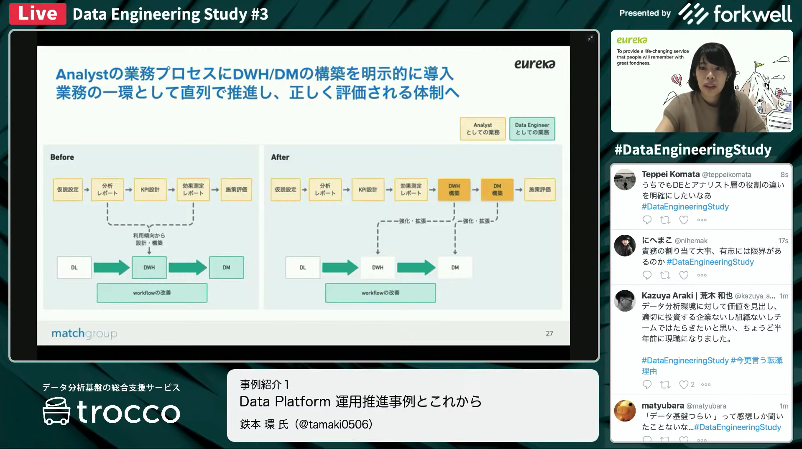
Task: Like Kazuya Araki's tweet with 2 likes
Action: (x=684, y=384)
